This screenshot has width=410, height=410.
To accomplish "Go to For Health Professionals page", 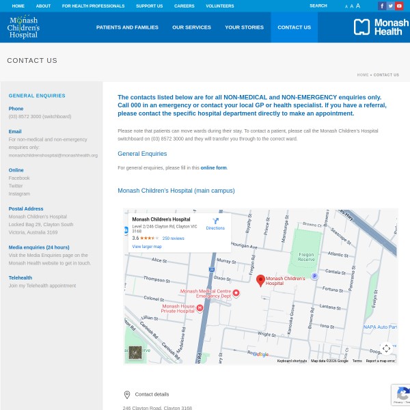I will tap(93, 6).
